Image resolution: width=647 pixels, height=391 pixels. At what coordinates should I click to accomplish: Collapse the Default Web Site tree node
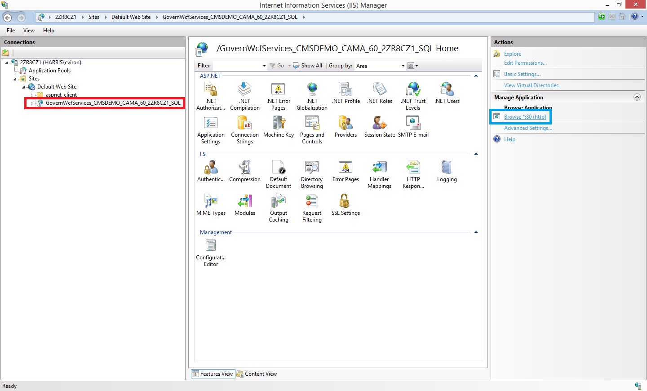pos(23,87)
